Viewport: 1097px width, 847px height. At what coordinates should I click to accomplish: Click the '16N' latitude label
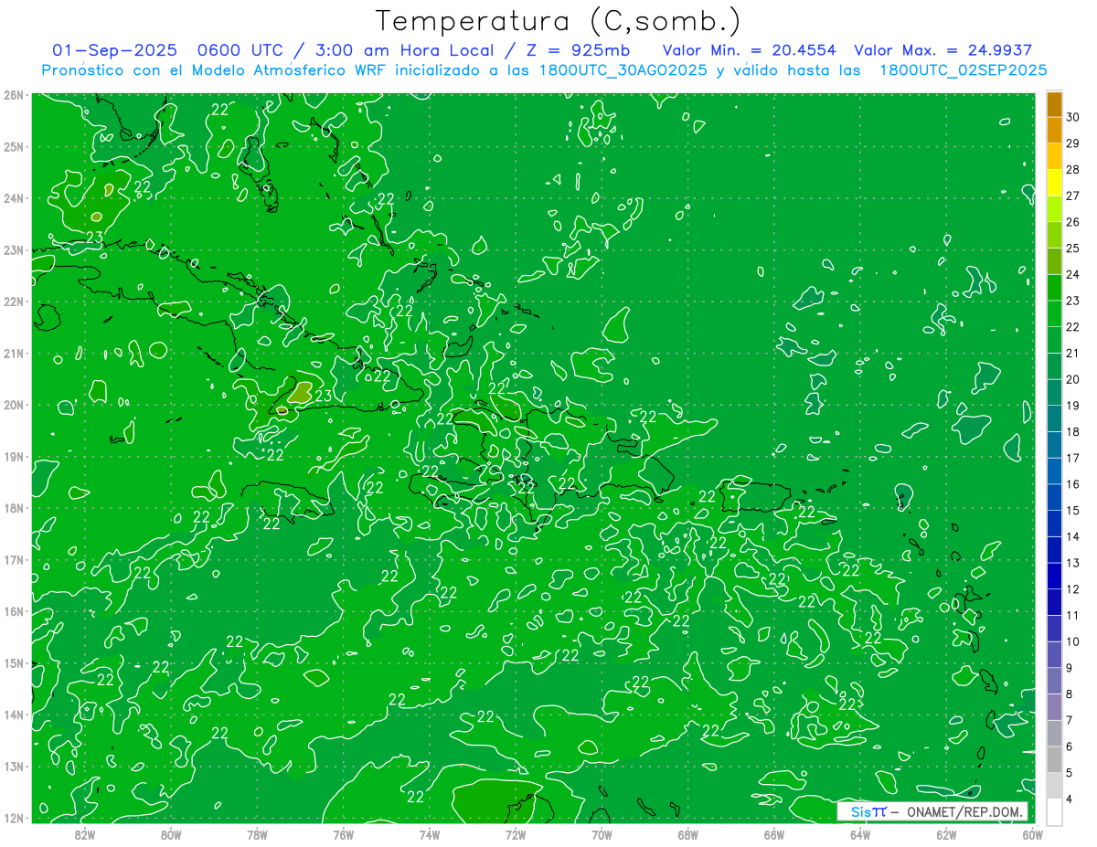[x=14, y=611]
